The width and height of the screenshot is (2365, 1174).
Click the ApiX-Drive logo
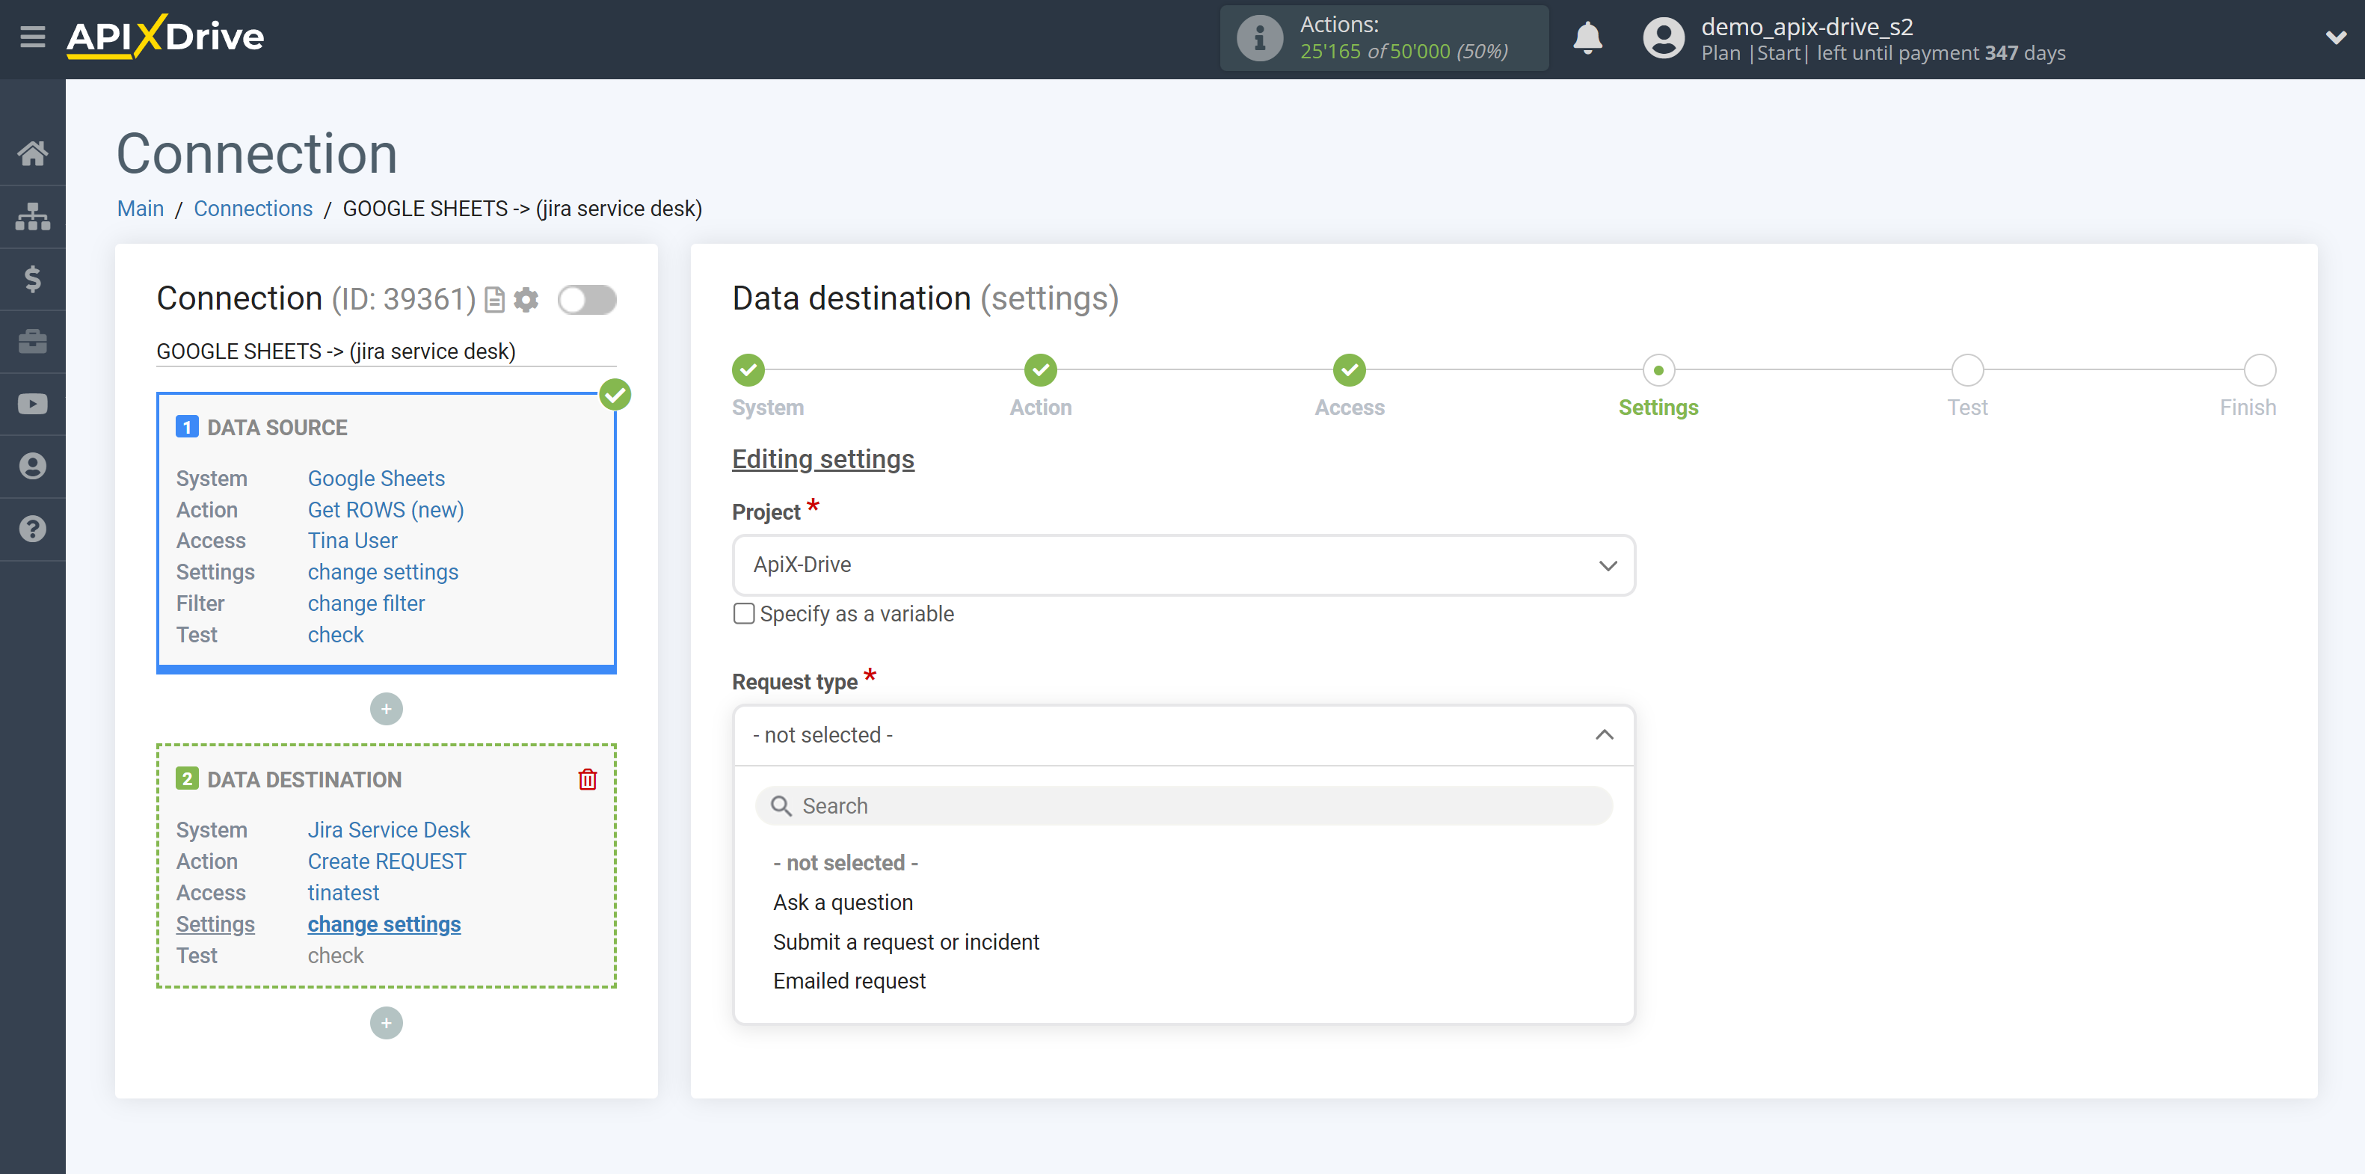click(x=165, y=37)
